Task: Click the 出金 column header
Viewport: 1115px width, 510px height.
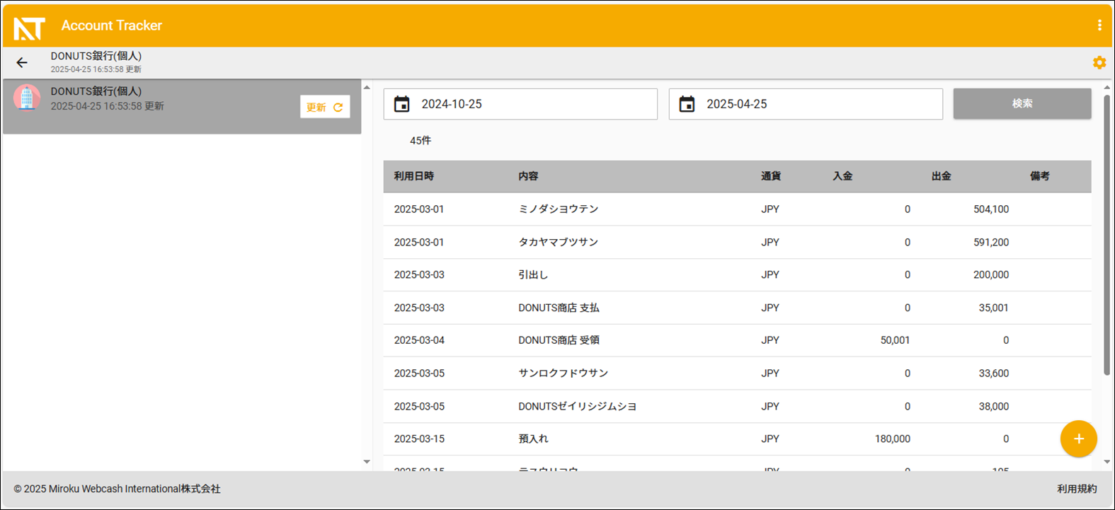Action: pyautogui.click(x=941, y=176)
